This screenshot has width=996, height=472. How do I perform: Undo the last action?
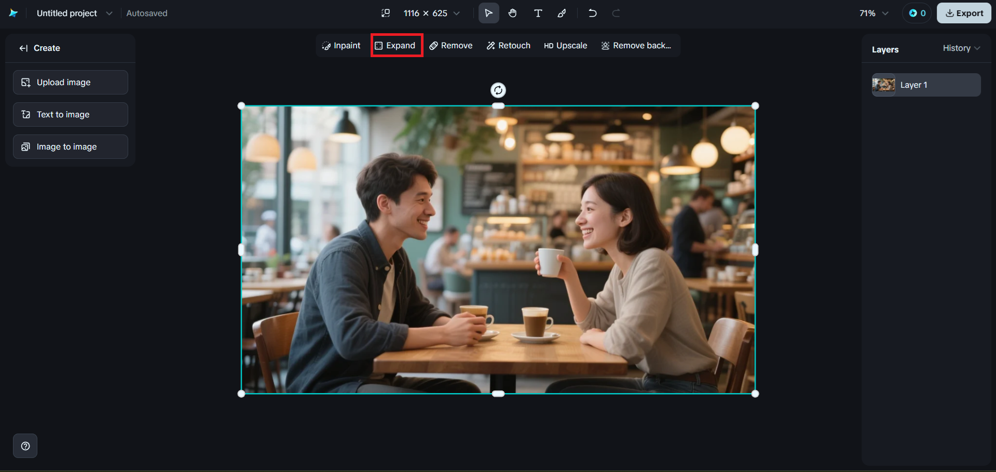click(592, 13)
